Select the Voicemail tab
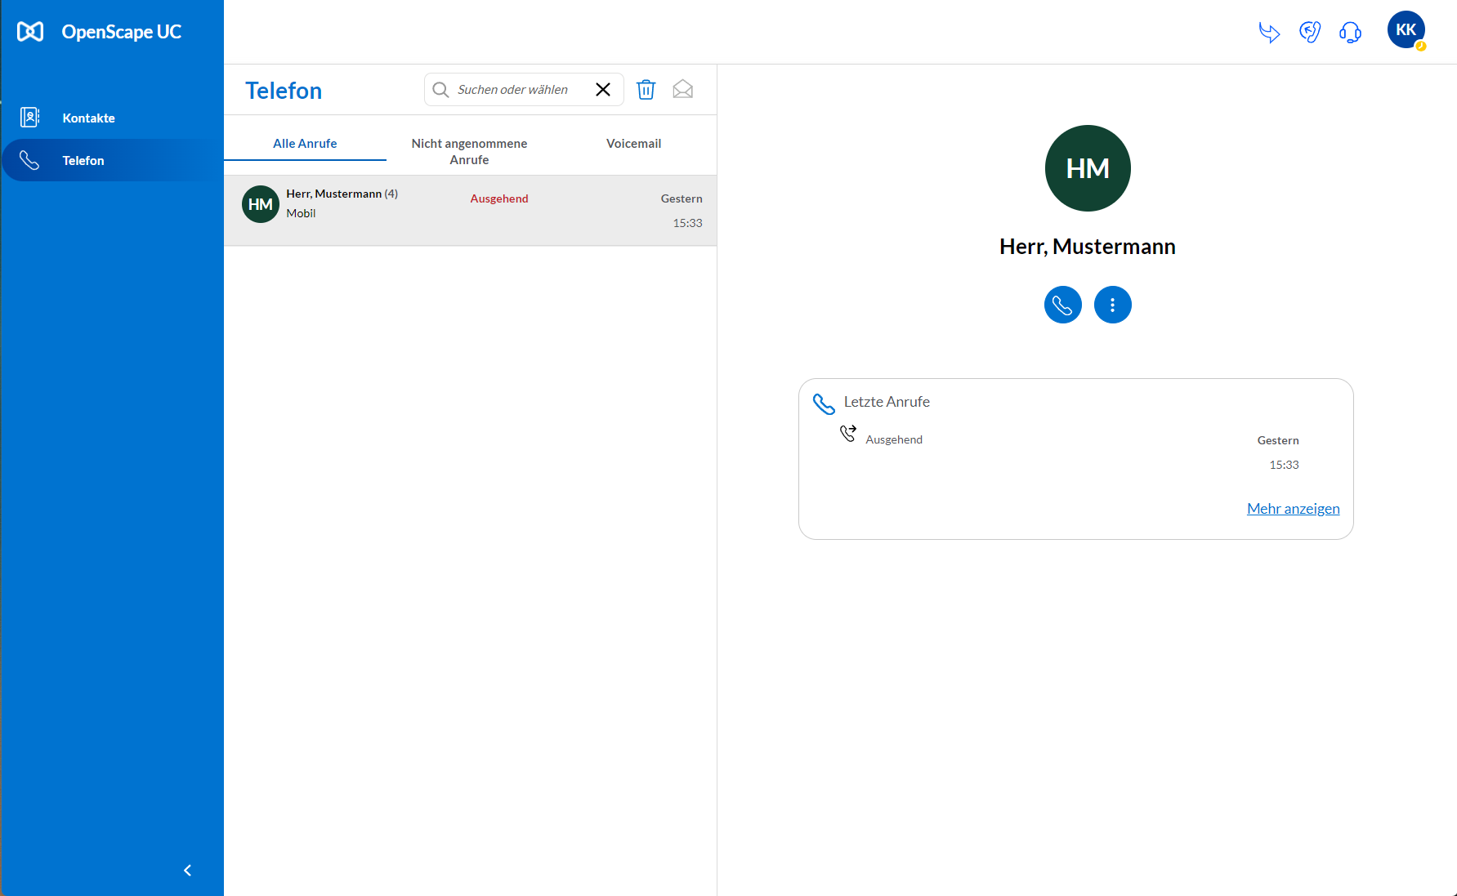This screenshot has width=1457, height=896. (633, 144)
